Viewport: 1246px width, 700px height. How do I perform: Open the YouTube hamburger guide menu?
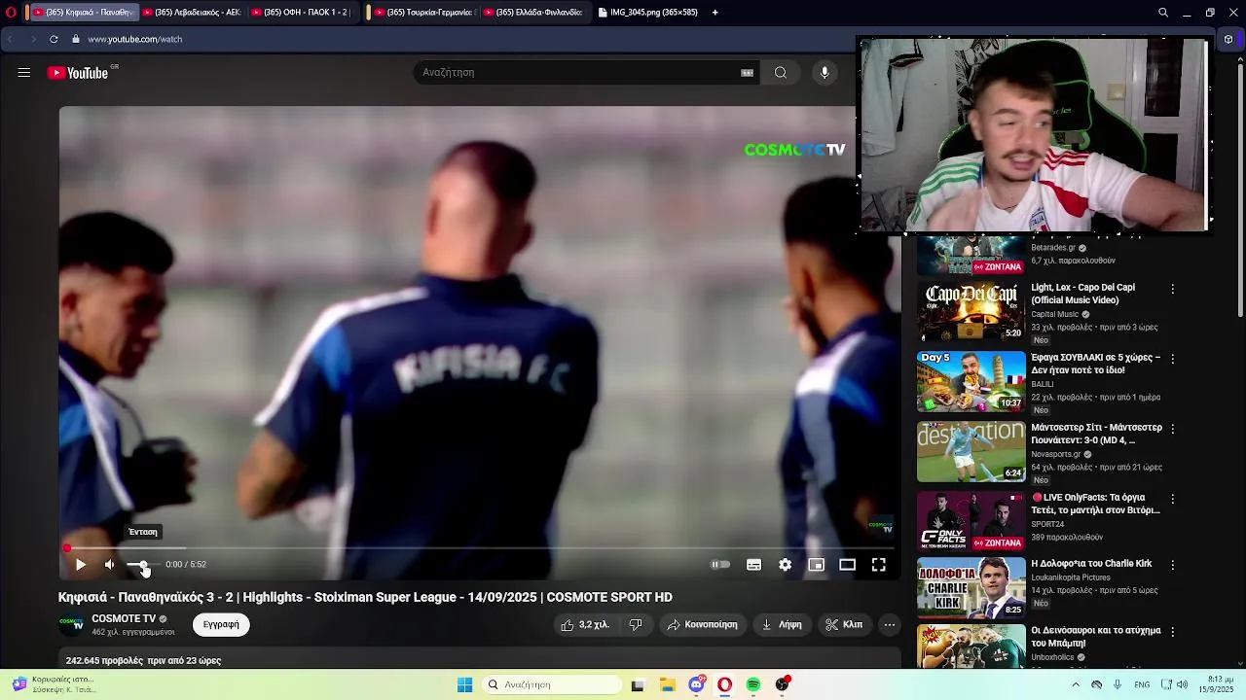pyautogui.click(x=24, y=72)
